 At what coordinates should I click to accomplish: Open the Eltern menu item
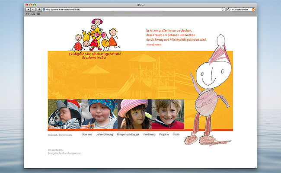click(176, 135)
